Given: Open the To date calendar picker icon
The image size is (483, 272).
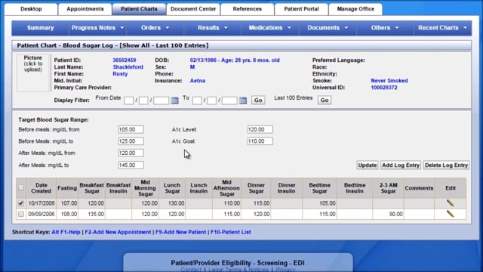Looking at the screenshot, I should point(243,100).
